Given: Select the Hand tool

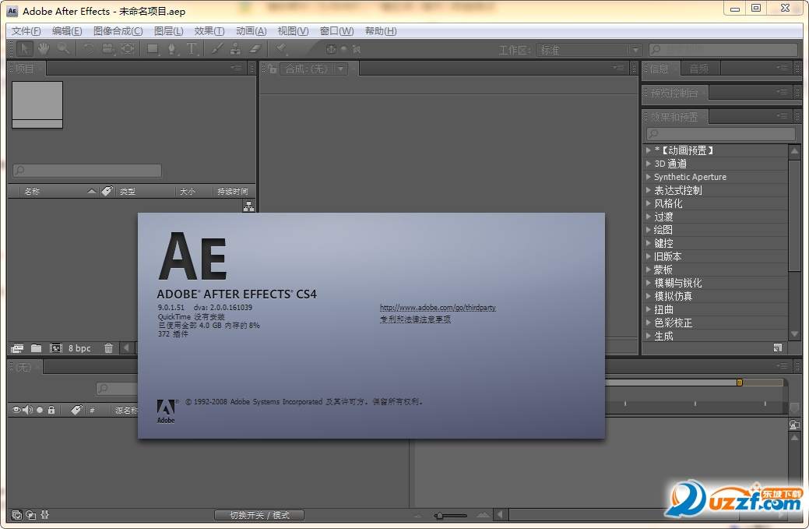Looking at the screenshot, I should (x=44, y=49).
